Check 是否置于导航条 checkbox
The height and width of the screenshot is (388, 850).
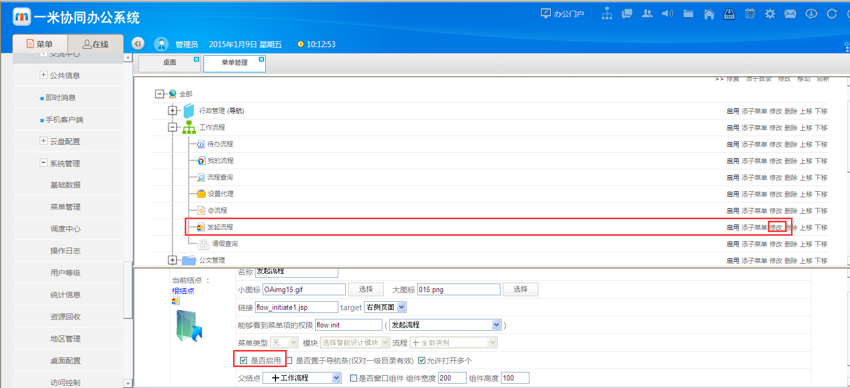289,361
